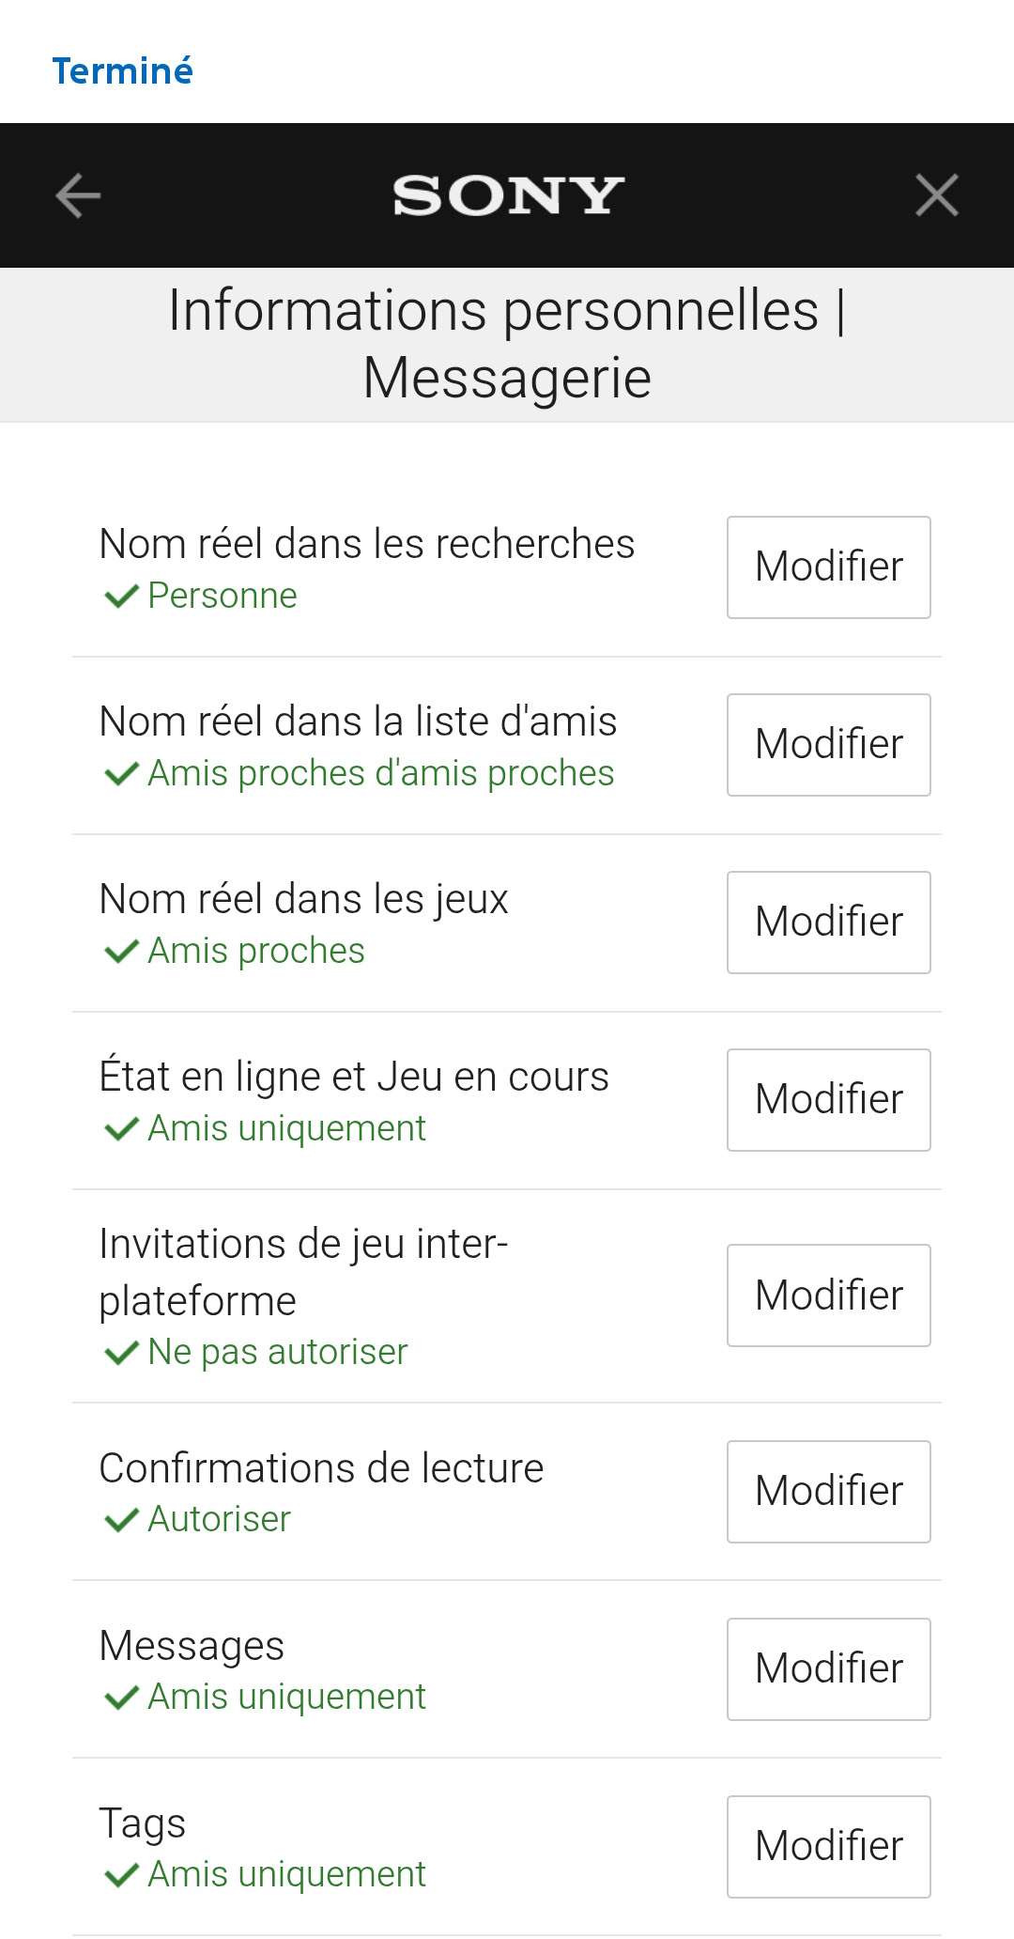Tap the checkmark beside Autoriser
The height and width of the screenshot is (1939, 1014).
coord(121,1520)
